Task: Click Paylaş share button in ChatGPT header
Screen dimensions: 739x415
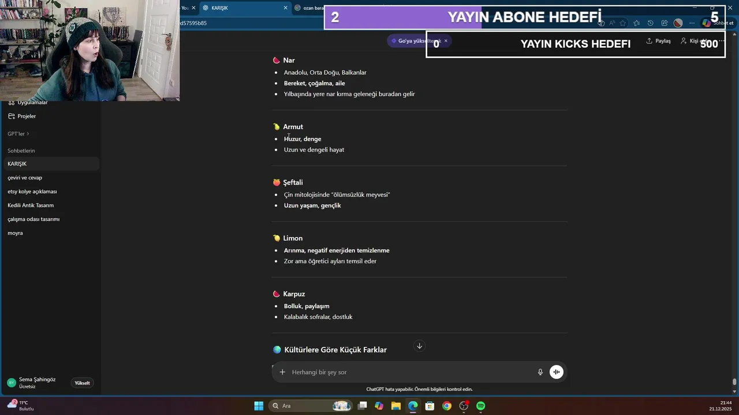Action: click(x=658, y=41)
